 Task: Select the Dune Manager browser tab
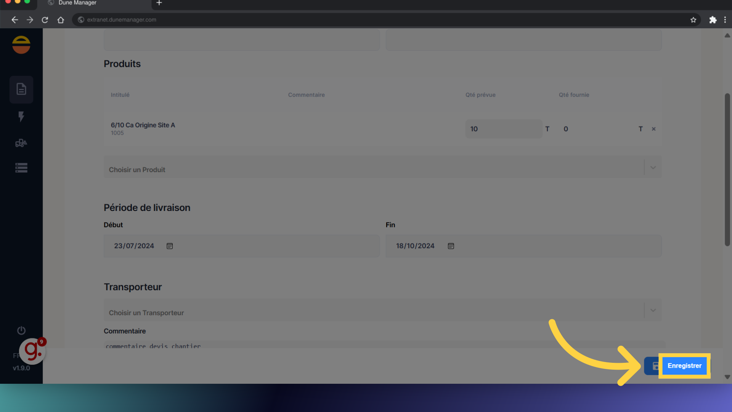[77, 3]
